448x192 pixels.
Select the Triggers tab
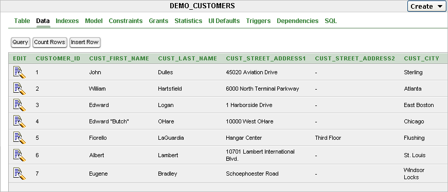[x=258, y=21]
